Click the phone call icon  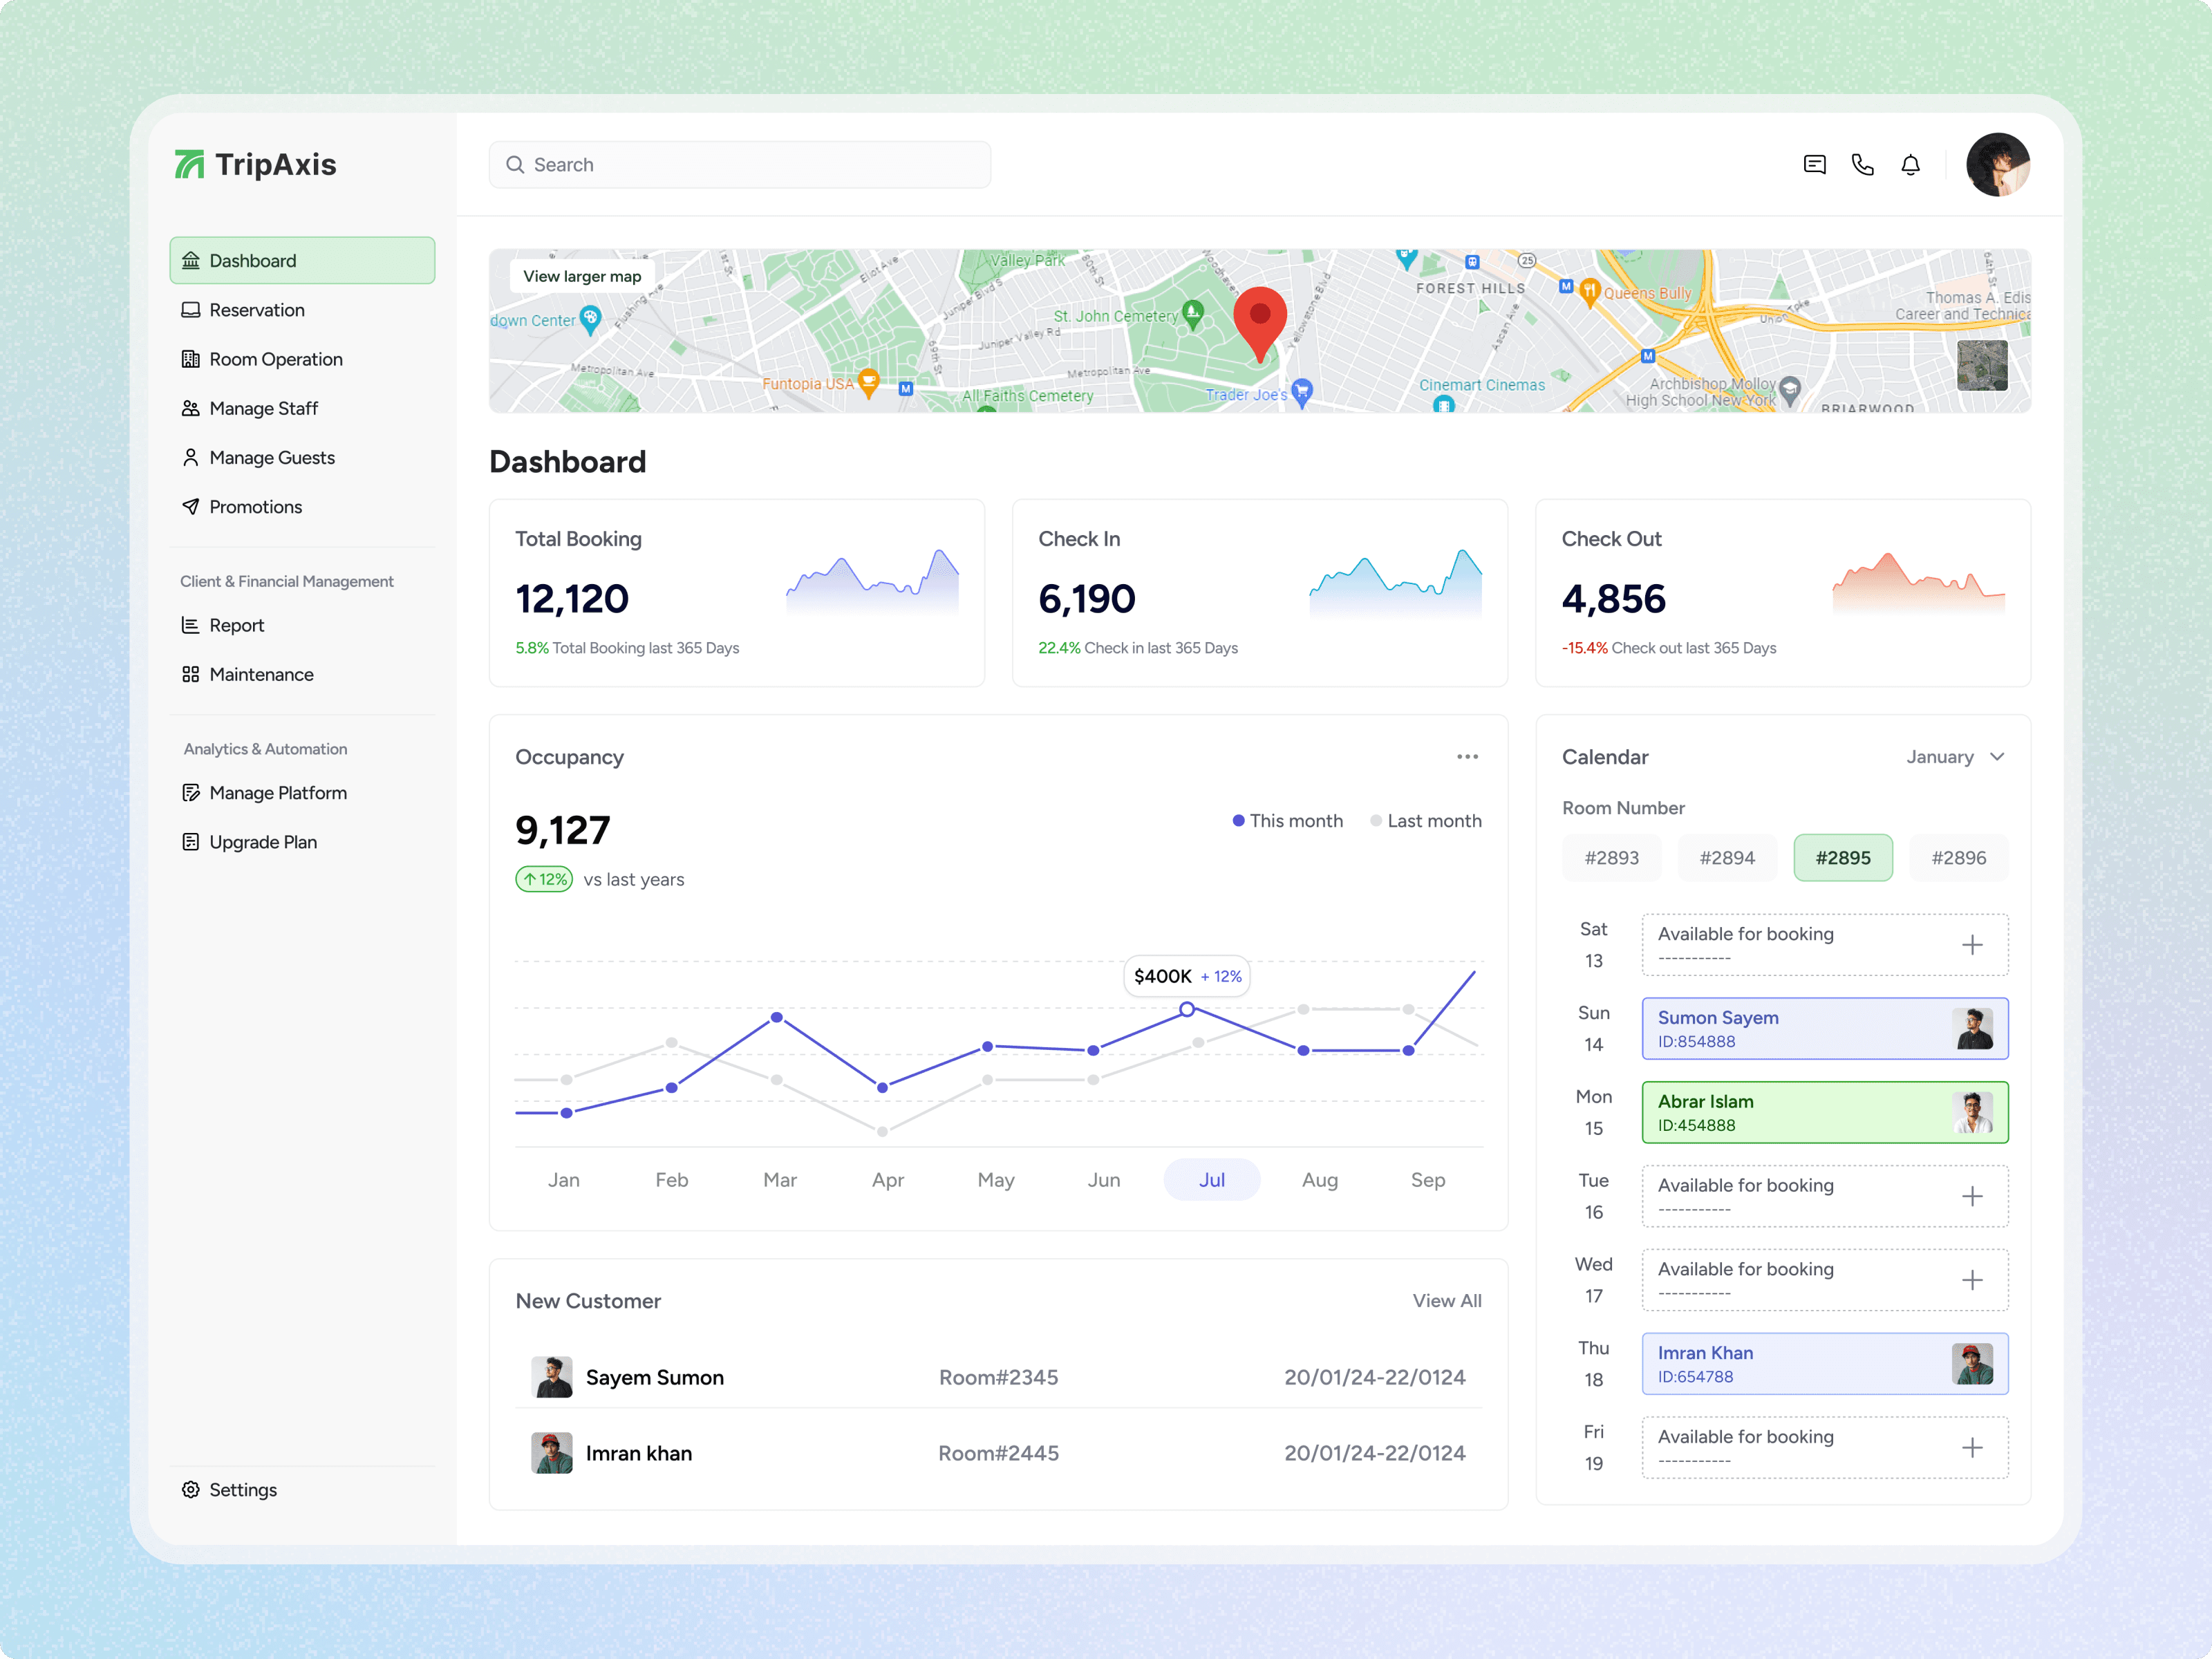coord(1862,165)
